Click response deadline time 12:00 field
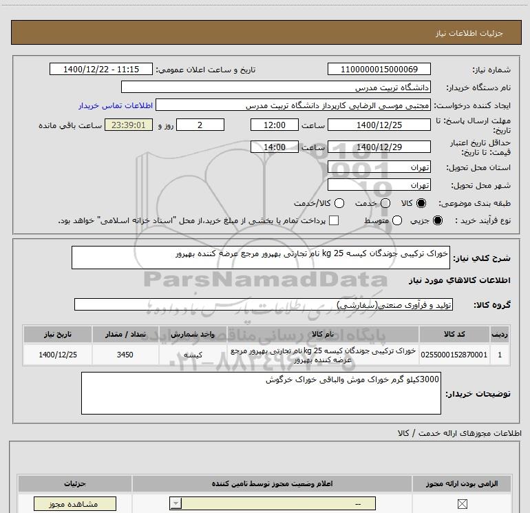Screen dimensions: 530x513 point(275,125)
